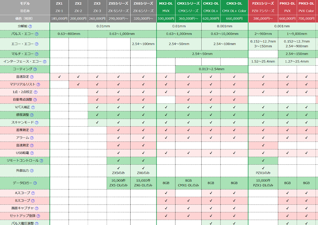Open the スキャンモード help icon
Image resolution: width=318 pixels, height=225 pixels.
(x=37, y=123)
